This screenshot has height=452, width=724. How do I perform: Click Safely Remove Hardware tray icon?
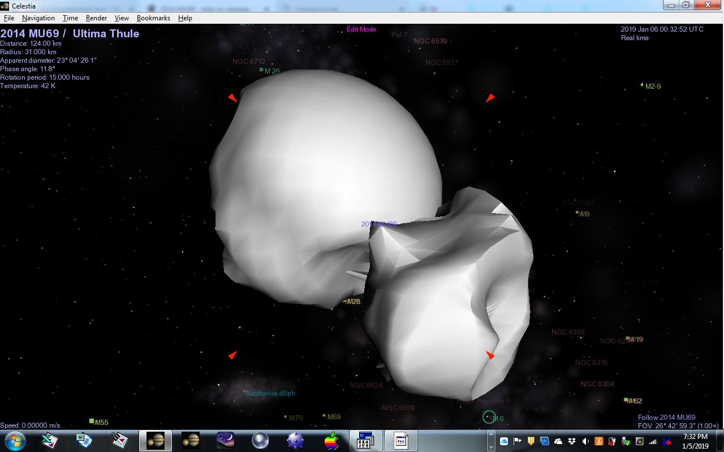click(626, 441)
